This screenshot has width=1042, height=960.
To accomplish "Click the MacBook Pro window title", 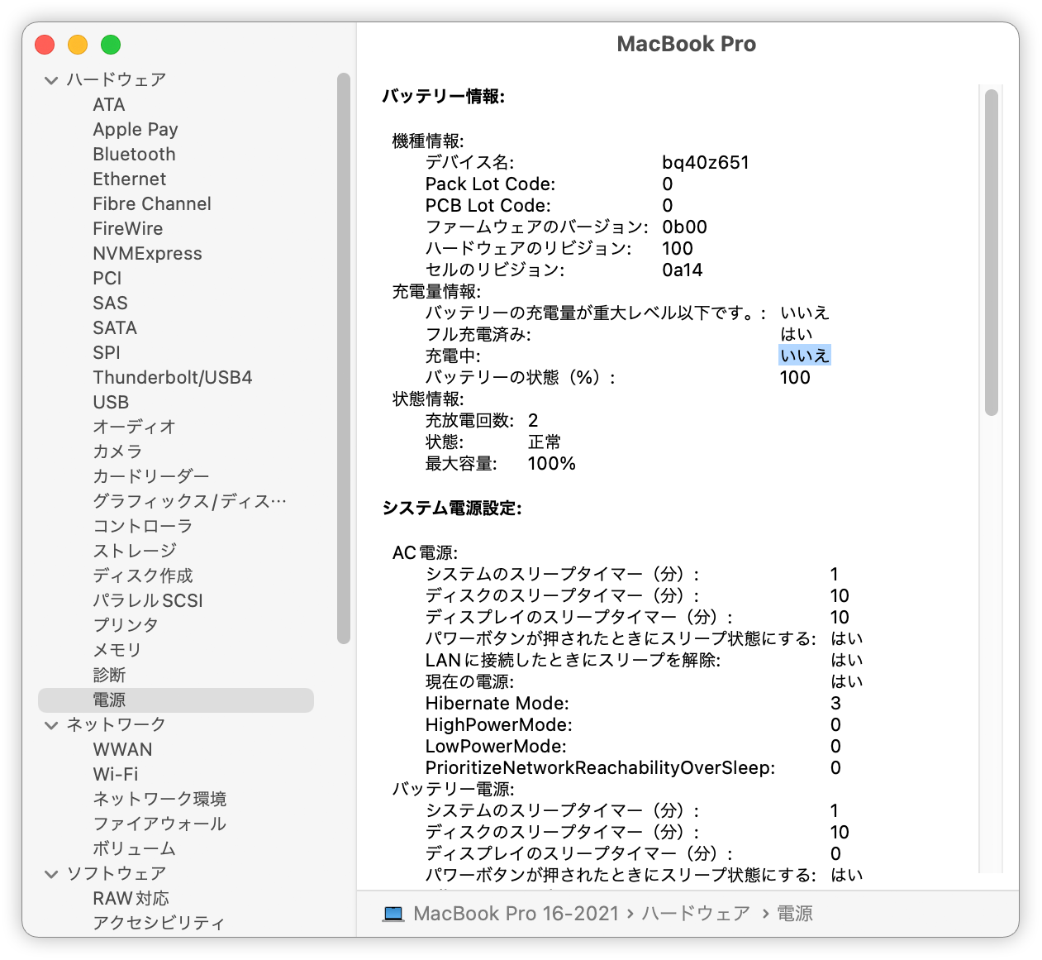I will click(687, 44).
